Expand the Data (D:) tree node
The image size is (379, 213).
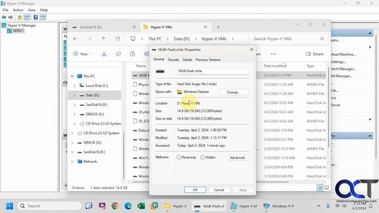tap(75, 95)
